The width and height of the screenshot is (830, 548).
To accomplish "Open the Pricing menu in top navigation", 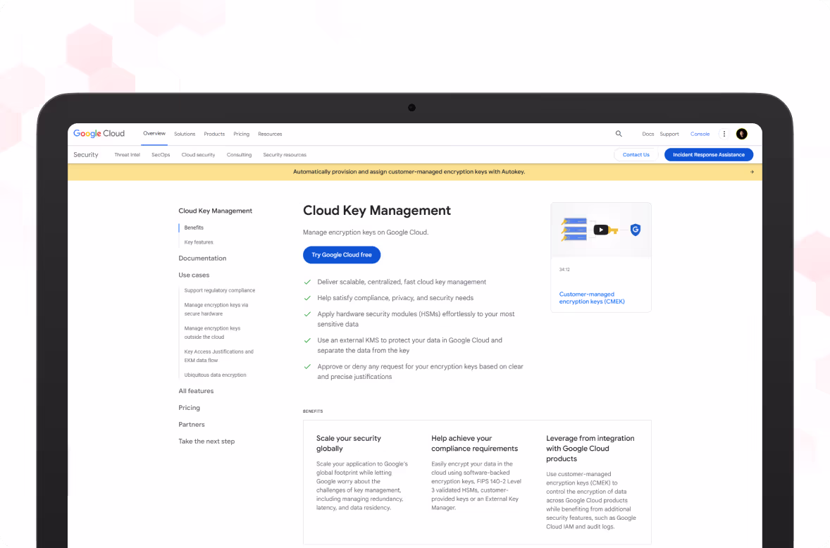I will click(x=242, y=134).
